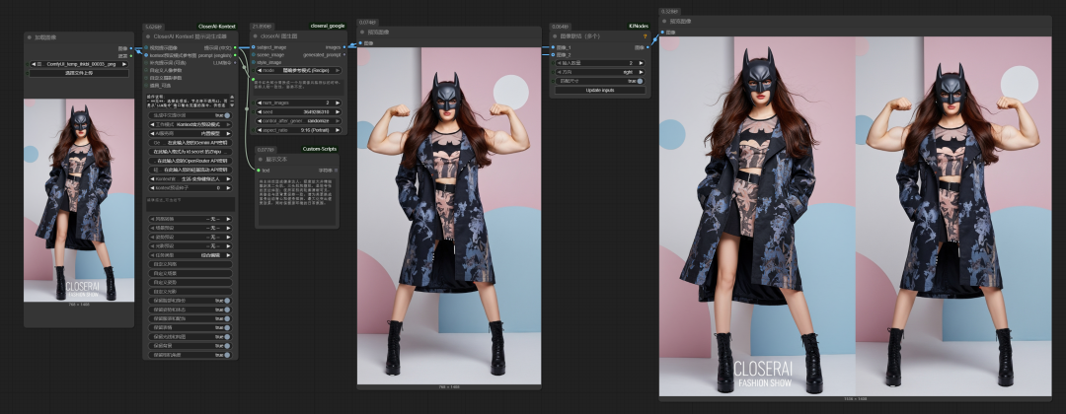Increase the seed value with right arrow
This screenshot has height=414, width=1066.
click(338, 112)
